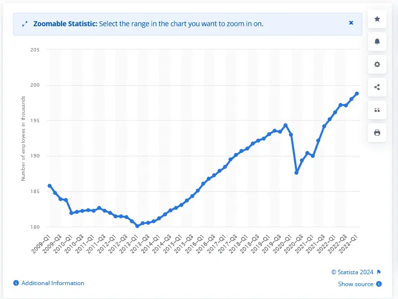Click the Statista 2024 copyright text
This screenshot has width=398, height=299.
(353, 272)
